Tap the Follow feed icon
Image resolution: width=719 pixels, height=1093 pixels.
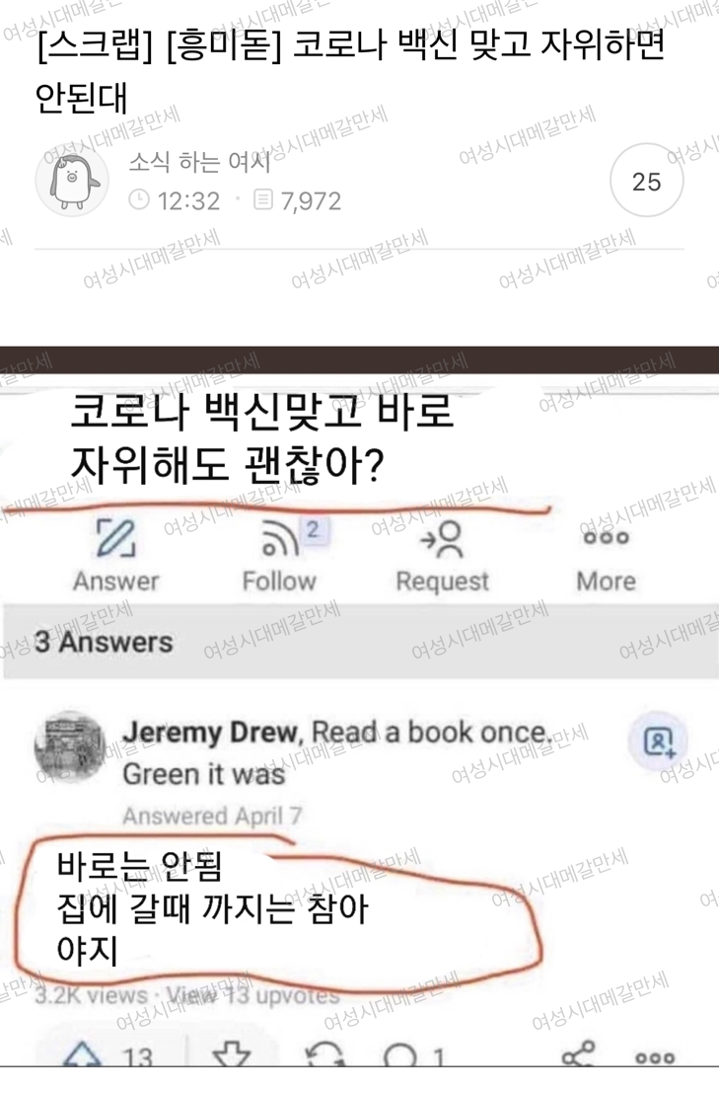coord(279,538)
